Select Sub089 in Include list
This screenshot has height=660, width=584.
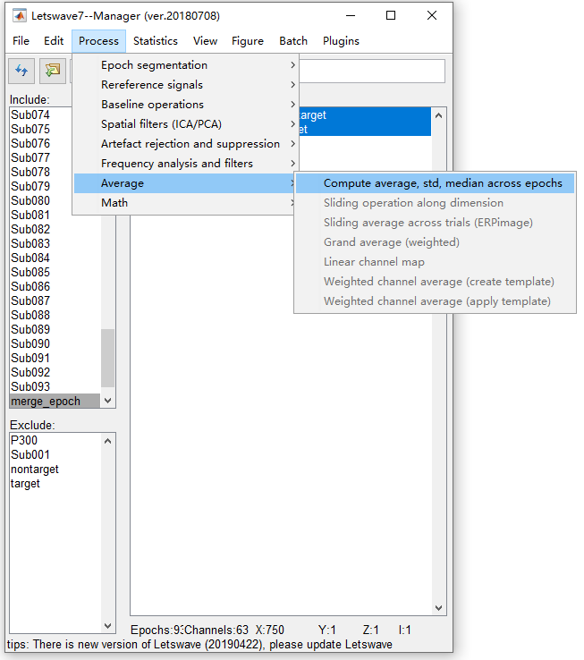click(x=55, y=330)
